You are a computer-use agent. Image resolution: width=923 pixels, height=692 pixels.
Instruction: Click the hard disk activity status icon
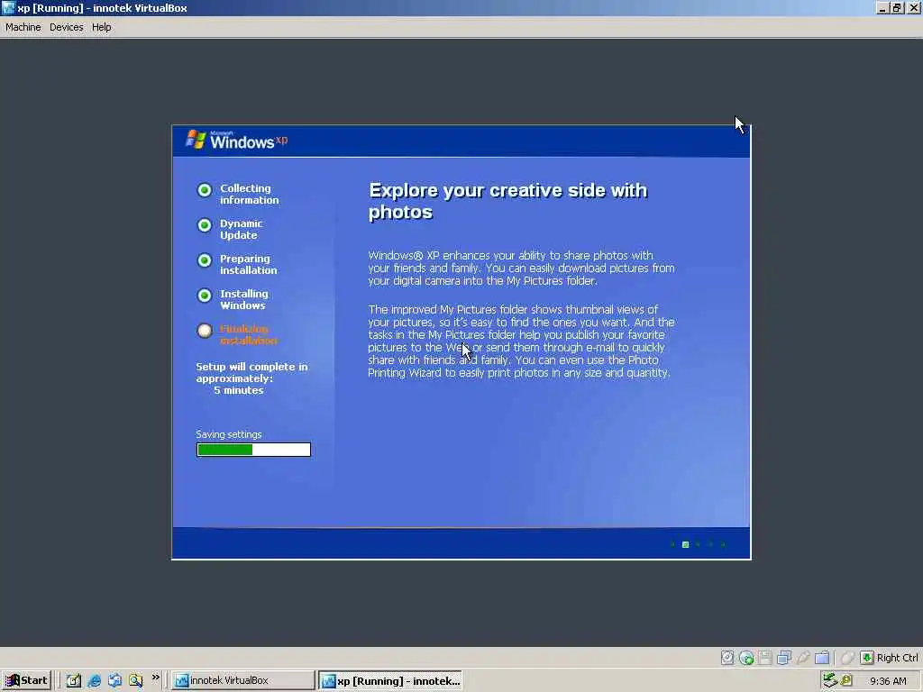coord(727,657)
